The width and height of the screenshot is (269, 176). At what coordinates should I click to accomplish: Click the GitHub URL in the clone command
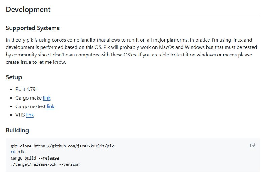click(75, 146)
